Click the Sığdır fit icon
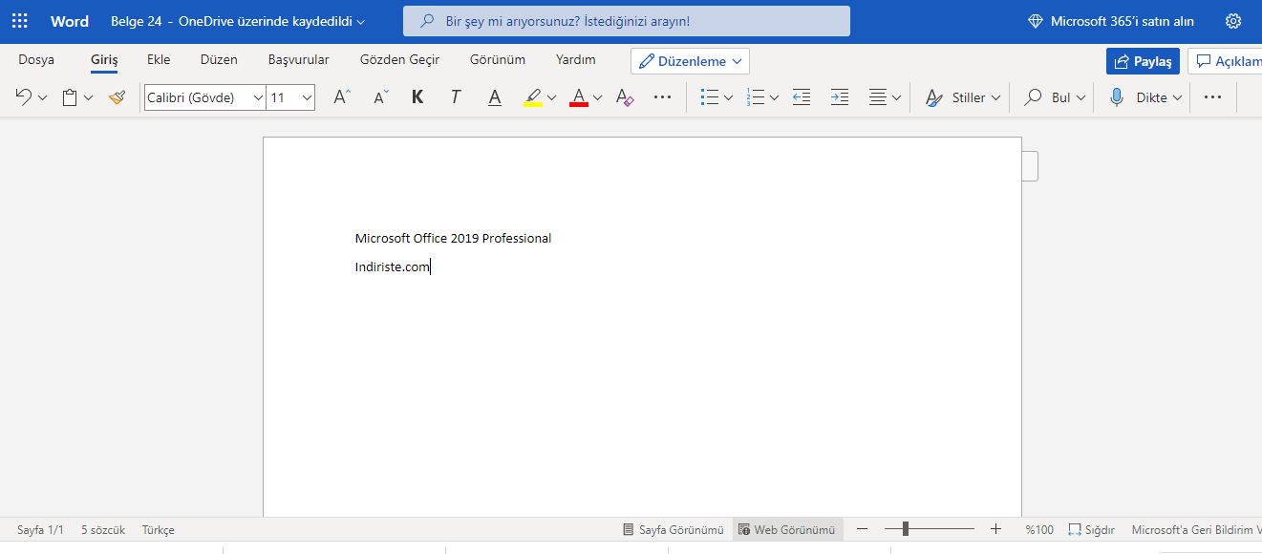1262x554 pixels. [x=1075, y=529]
